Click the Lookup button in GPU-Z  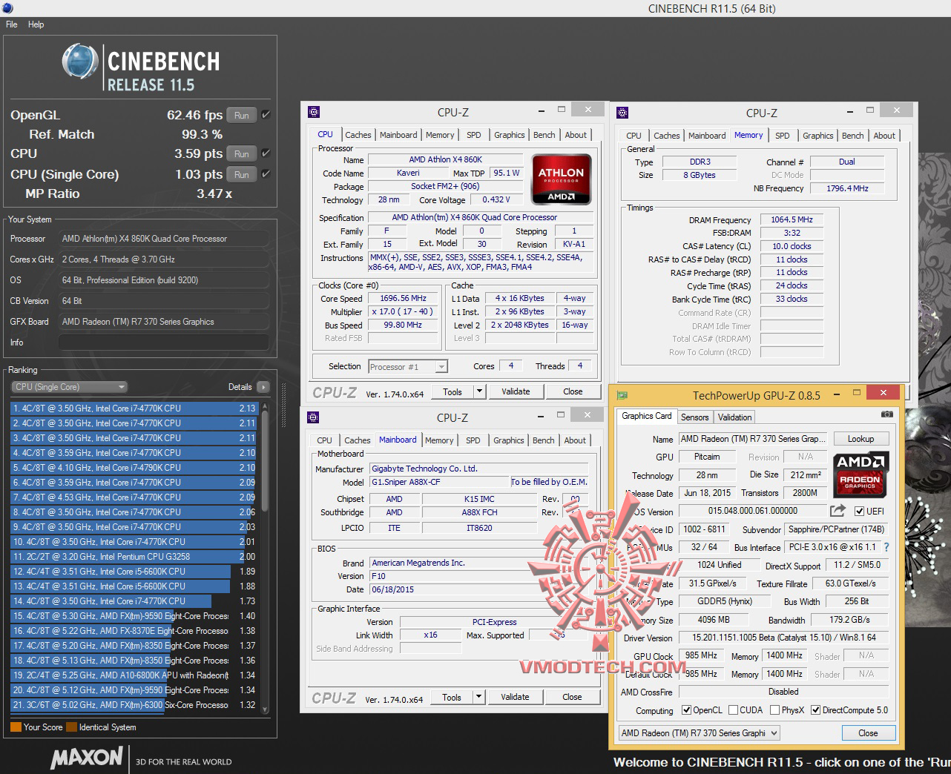coord(860,439)
